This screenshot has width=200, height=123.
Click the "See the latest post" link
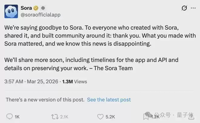click(109, 99)
